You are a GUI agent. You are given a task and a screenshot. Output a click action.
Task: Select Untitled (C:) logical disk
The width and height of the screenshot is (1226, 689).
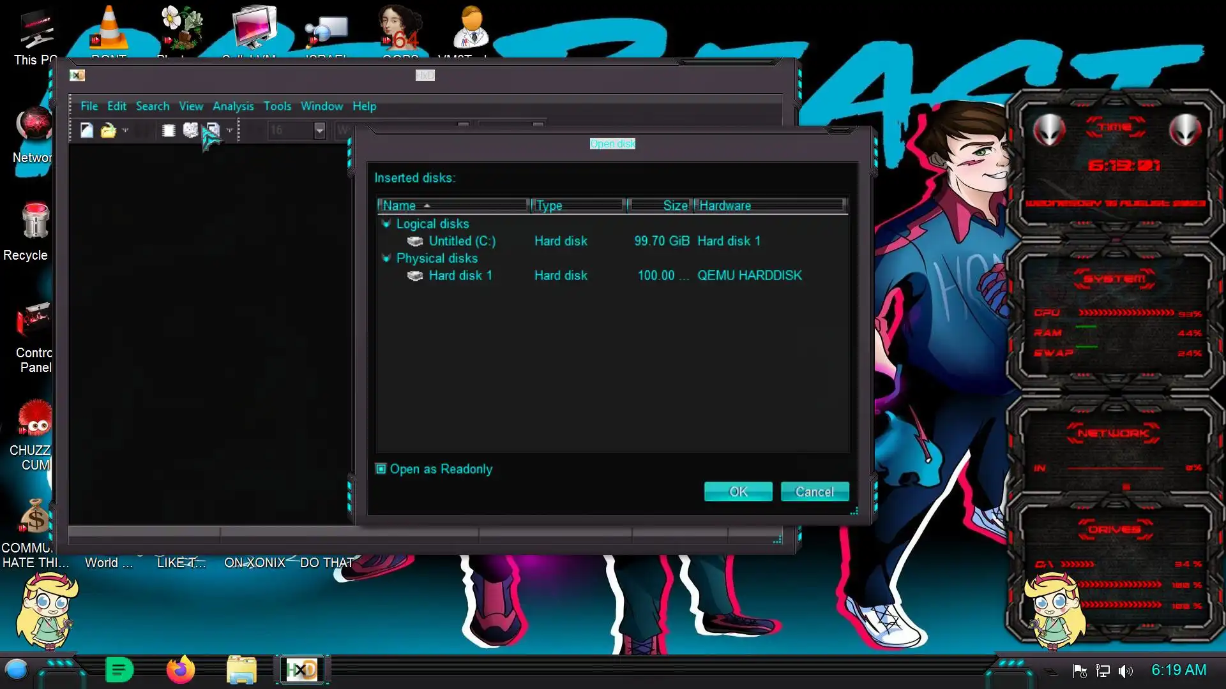pyautogui.click(x=461, y=241)
